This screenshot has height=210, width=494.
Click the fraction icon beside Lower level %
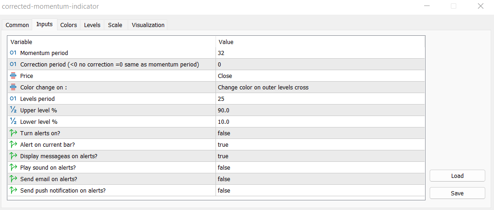[13, 122]
